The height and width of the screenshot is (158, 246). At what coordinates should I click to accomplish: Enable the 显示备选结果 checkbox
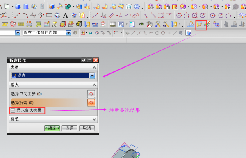pos(13,110)
